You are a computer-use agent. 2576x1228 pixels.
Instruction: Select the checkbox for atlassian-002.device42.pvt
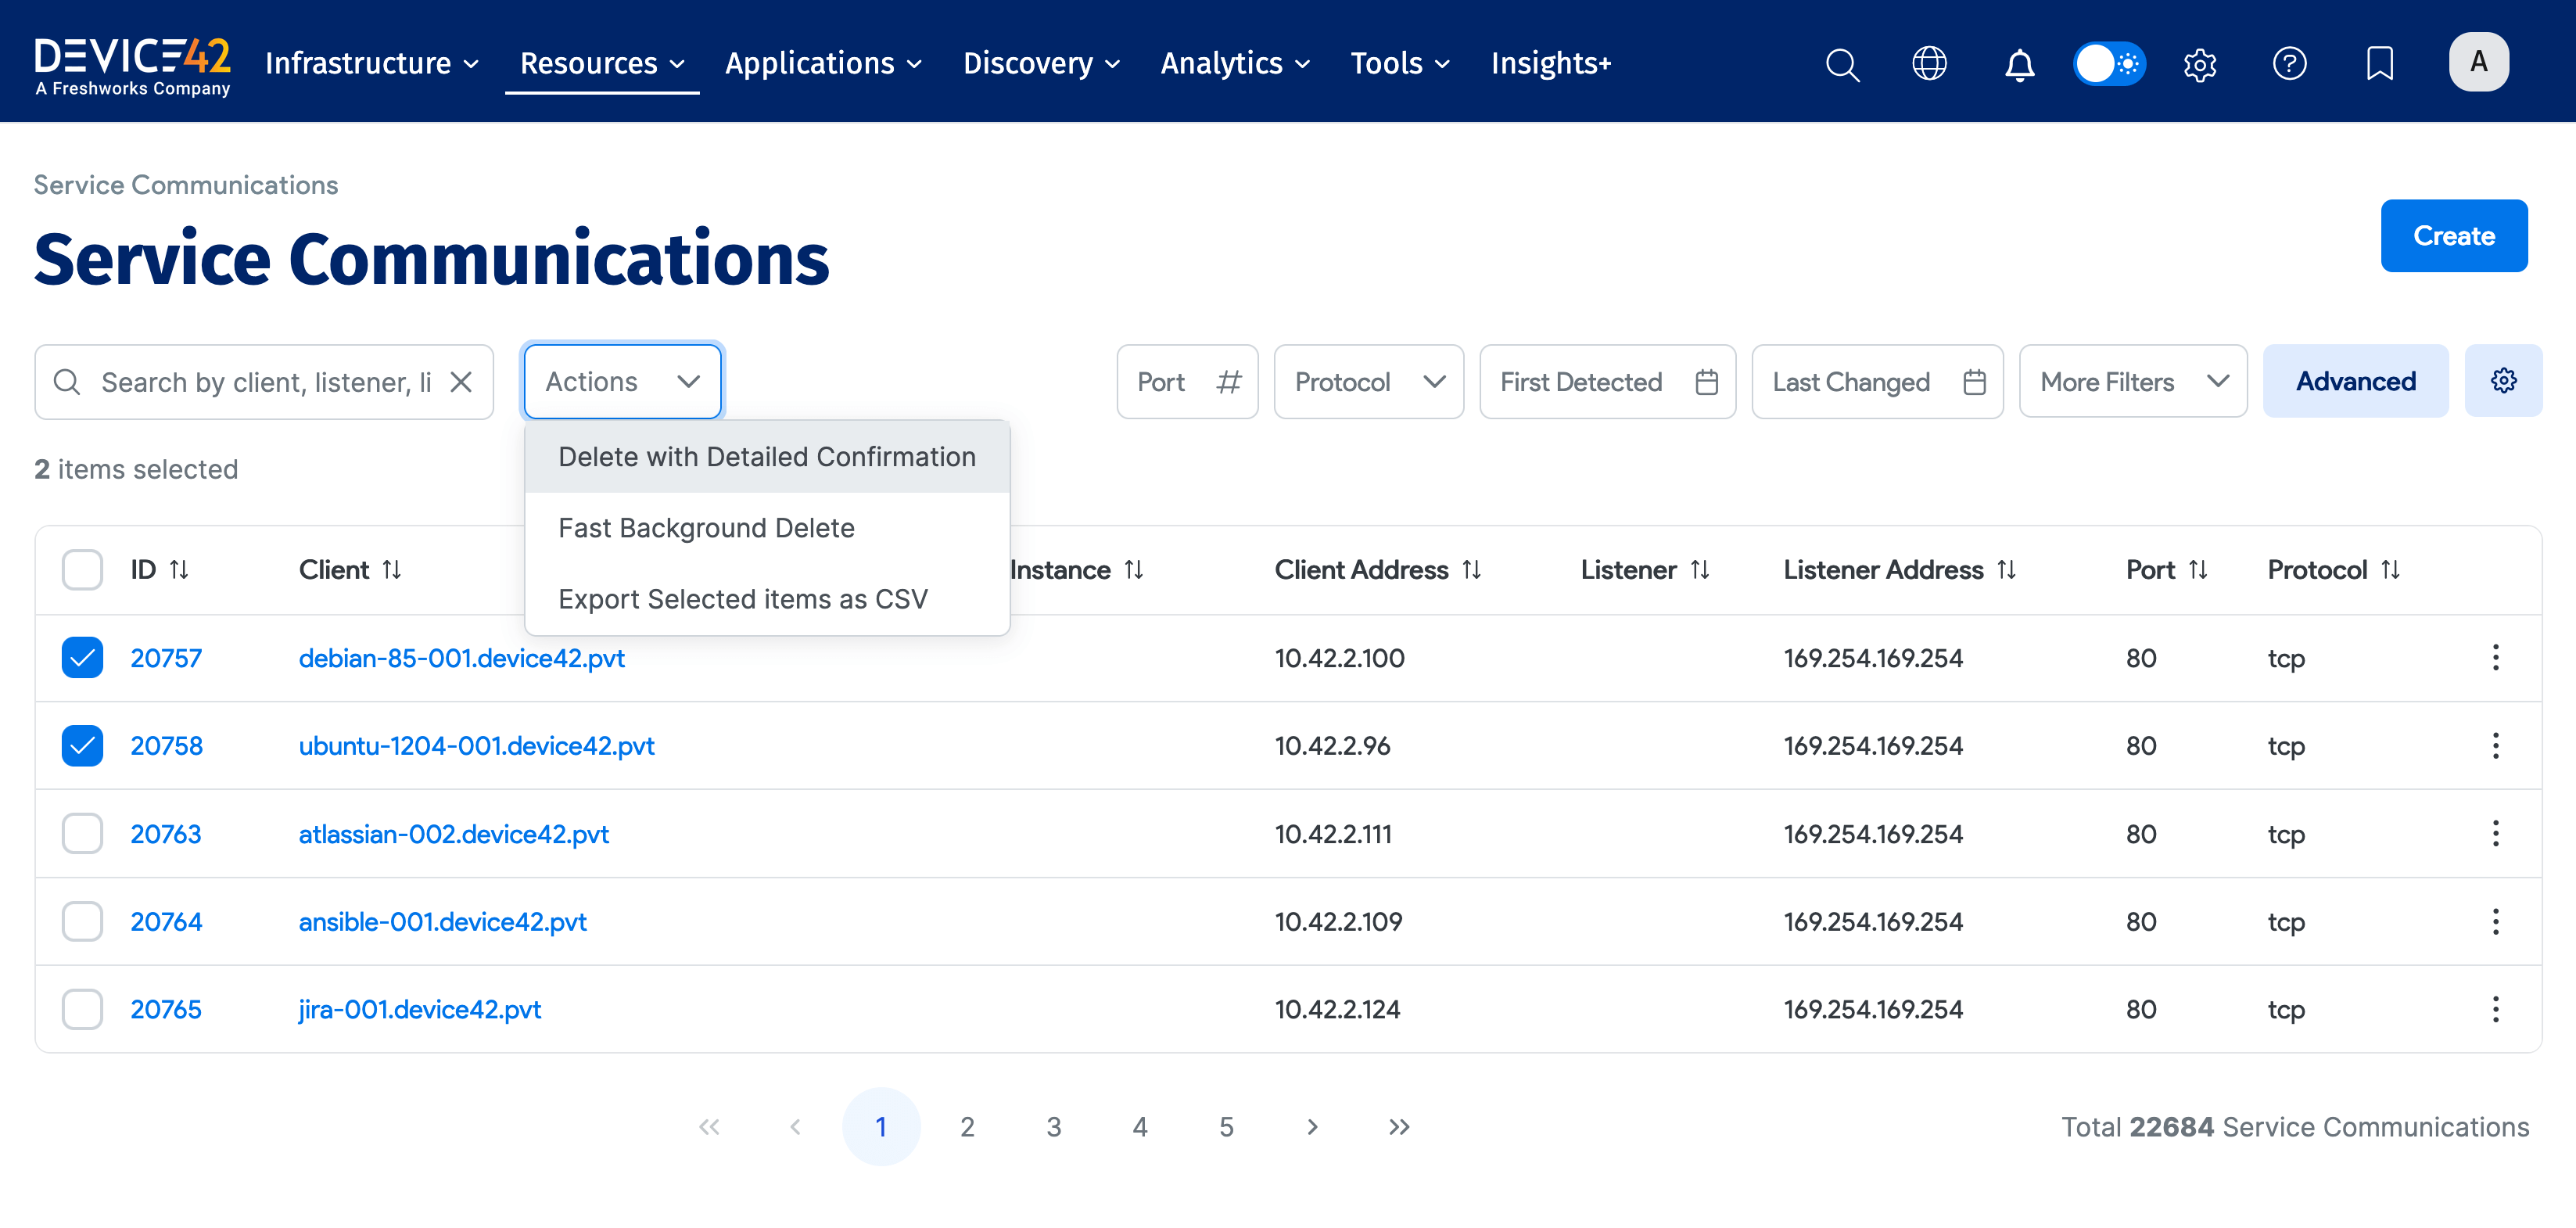click(81, 833)
